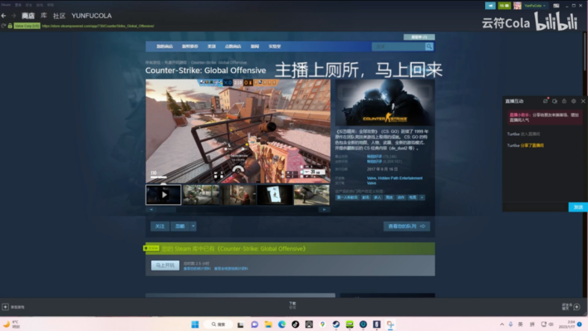
Task: Open the YUNFUCOLA profile tab
Action: (91, 16)
